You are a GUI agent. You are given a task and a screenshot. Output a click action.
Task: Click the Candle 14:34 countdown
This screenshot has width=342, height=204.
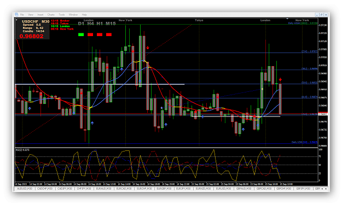click(33, 31)
